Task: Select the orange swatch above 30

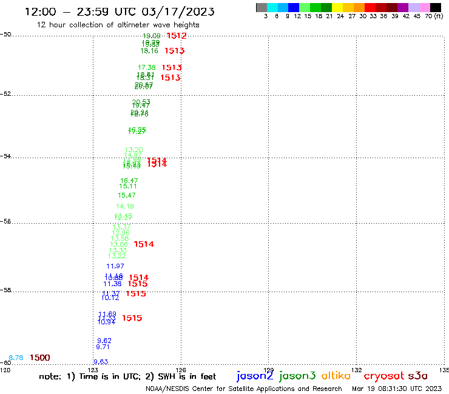Action: [x=359, y=8]
